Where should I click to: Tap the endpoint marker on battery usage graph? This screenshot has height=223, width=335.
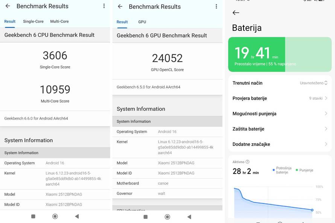point(312,210)
